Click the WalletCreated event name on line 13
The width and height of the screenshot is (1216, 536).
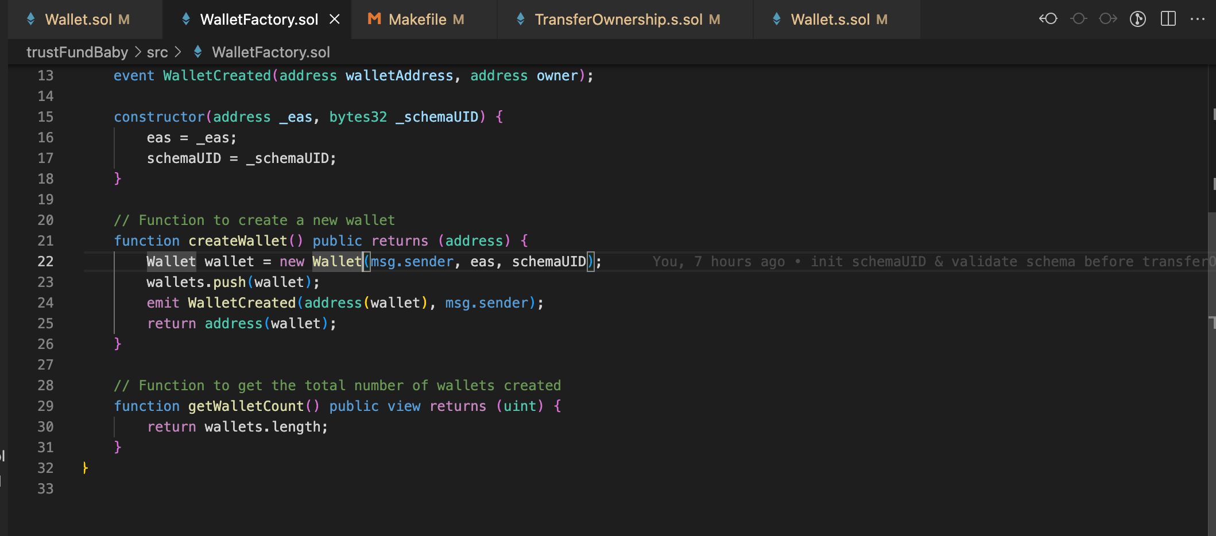(x=217, y=76)
